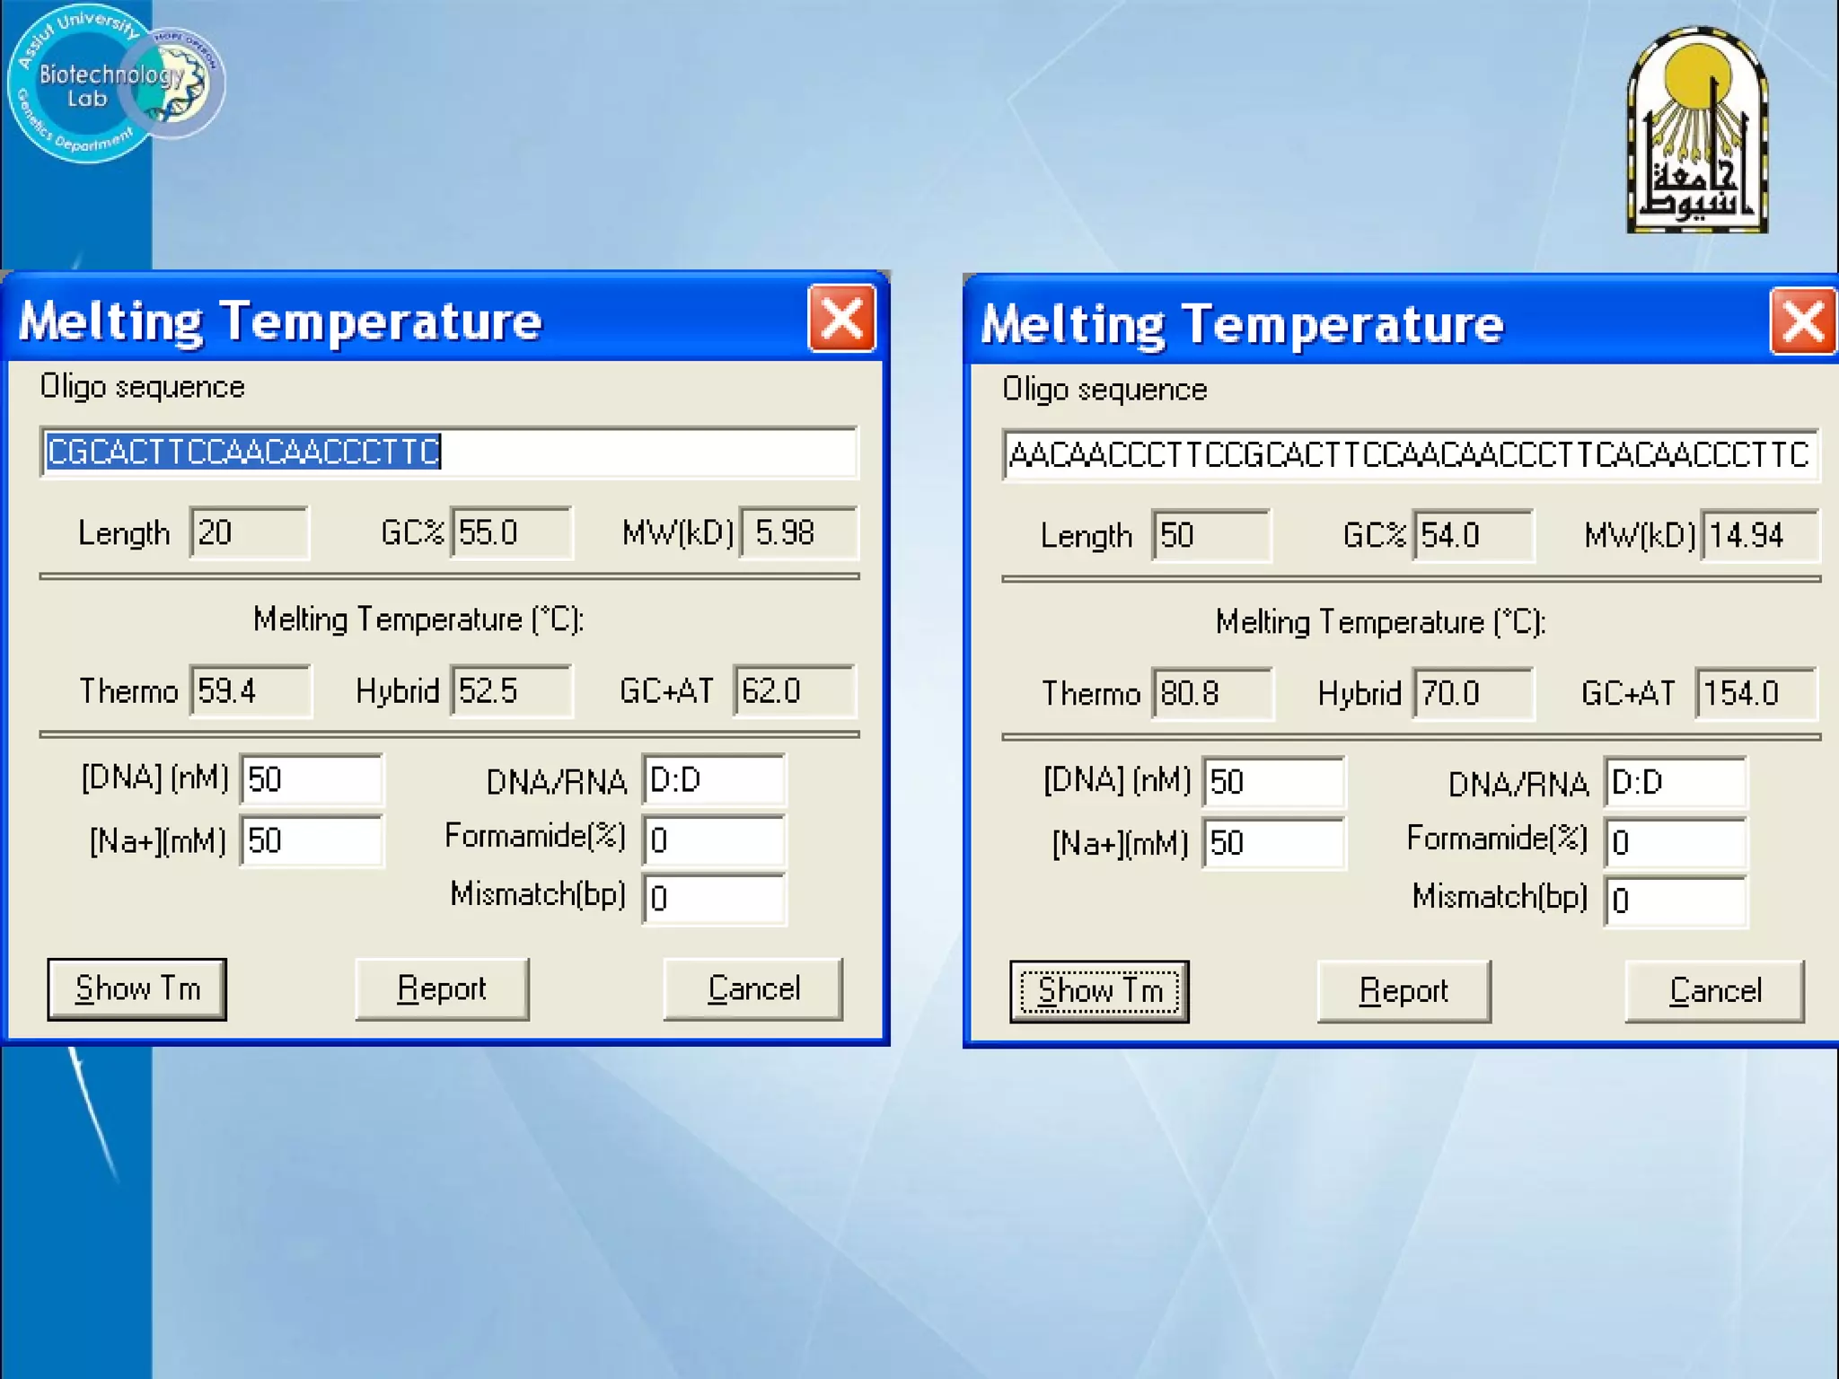Click the right [Na+](mM) field
Image resolution: width=1839 pixels, height=1379 pixels.
pos(1273,843)
